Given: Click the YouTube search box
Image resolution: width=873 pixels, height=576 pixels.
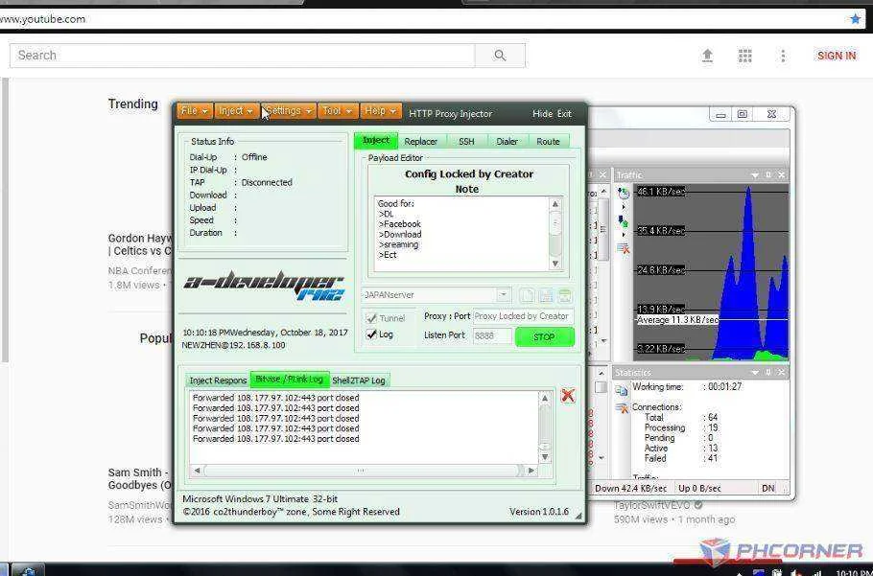Looking at the screenshot, I should [242, 55].
